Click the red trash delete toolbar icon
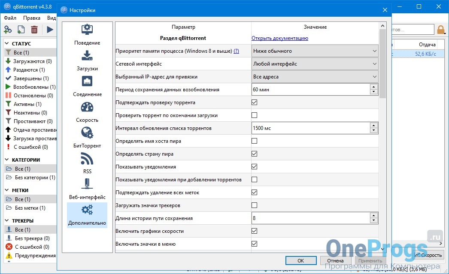 (x=34, y=30)
